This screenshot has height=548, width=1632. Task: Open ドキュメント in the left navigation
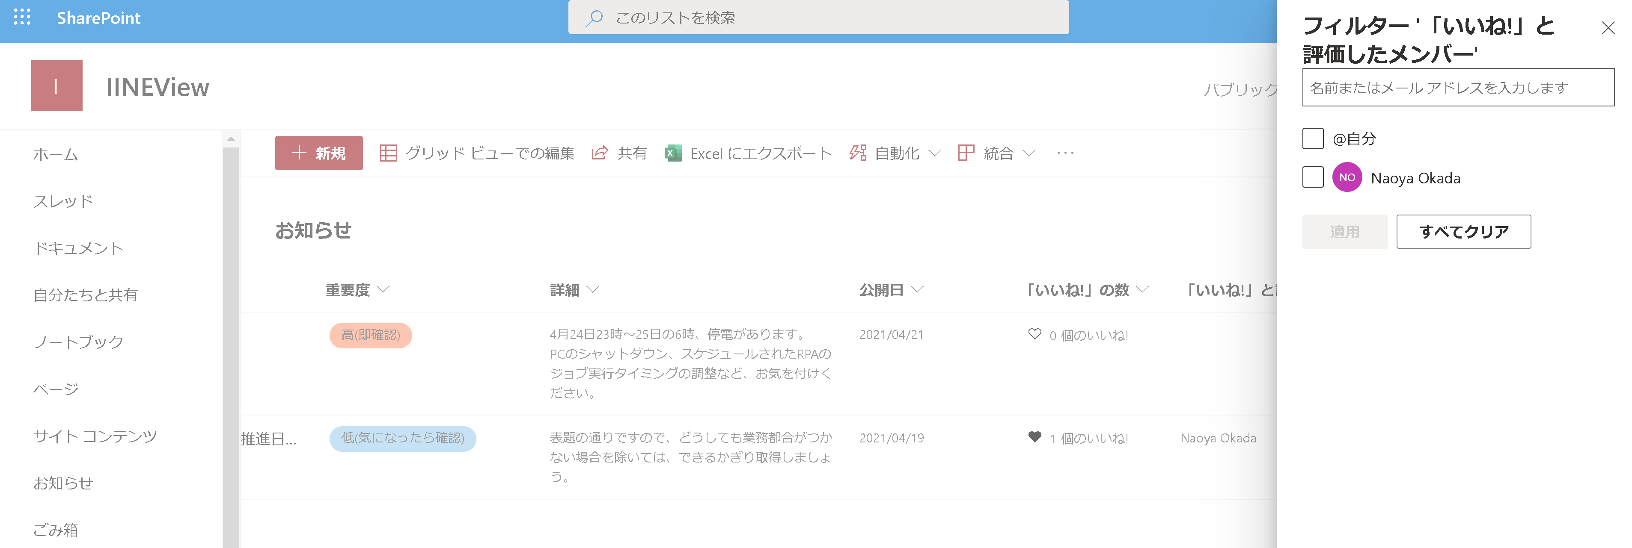[79, 248]
